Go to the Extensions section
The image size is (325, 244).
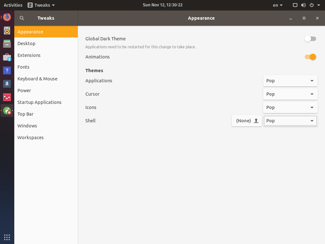tap(29, 55)
